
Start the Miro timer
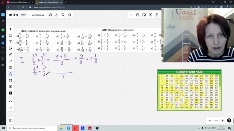pos(137,15)
